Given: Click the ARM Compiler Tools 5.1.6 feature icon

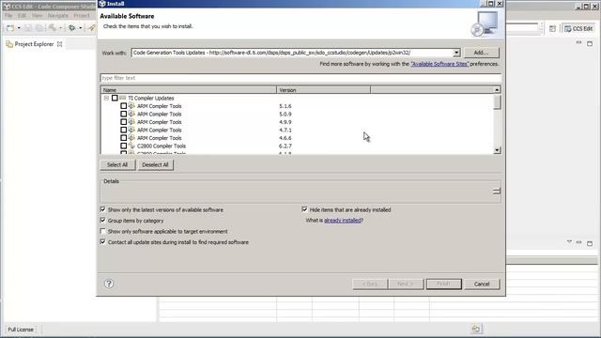Looking at the screenshot, I should click(131, 106).
